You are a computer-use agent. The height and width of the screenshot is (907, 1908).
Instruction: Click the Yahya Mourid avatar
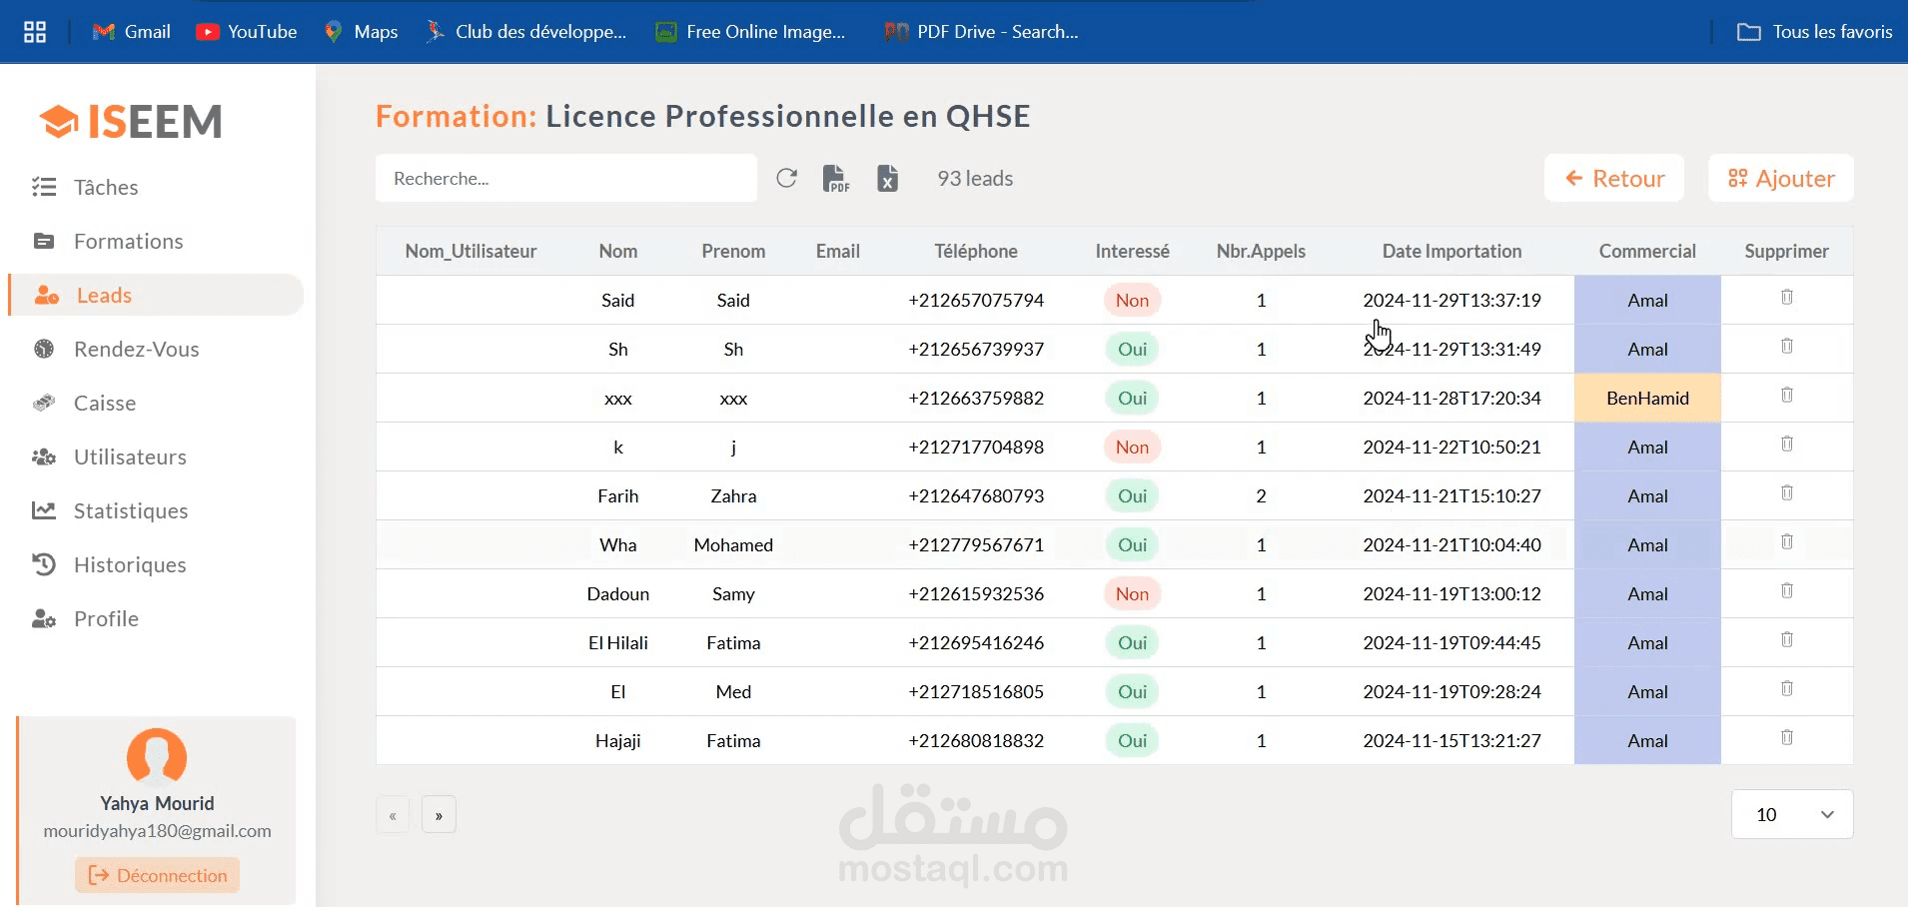[x=157, y=756]
